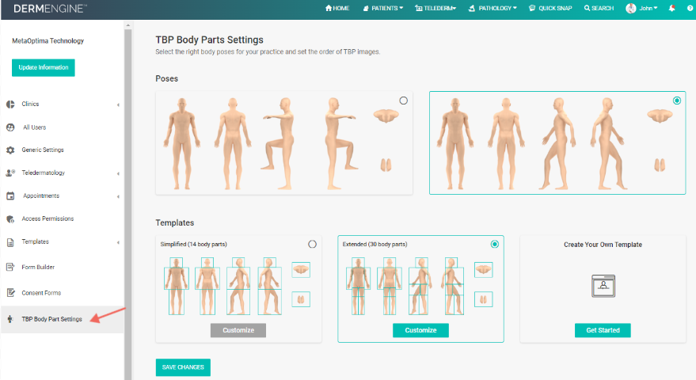Image resolution: width=696 pixels, height=380 pixels.
Task: Open Quick Snap from top navigation
Action: pos(550,8)
